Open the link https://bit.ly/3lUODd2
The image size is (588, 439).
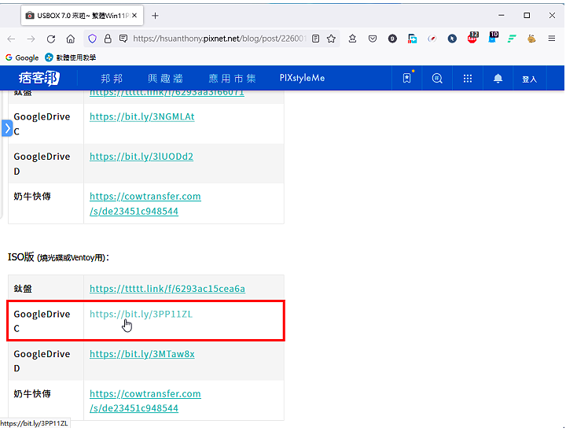coord(141,157)
